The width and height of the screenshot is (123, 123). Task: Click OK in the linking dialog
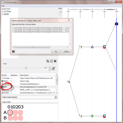56,51
